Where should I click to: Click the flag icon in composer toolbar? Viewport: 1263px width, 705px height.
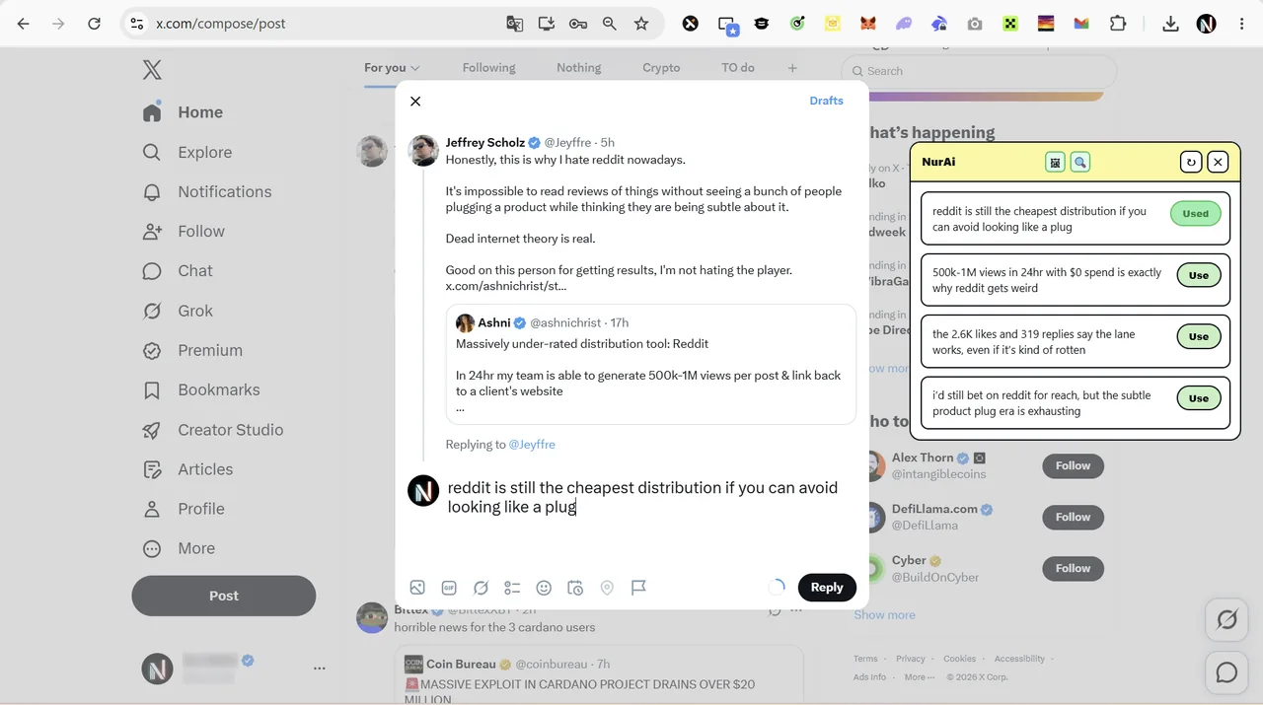[638, 588]
